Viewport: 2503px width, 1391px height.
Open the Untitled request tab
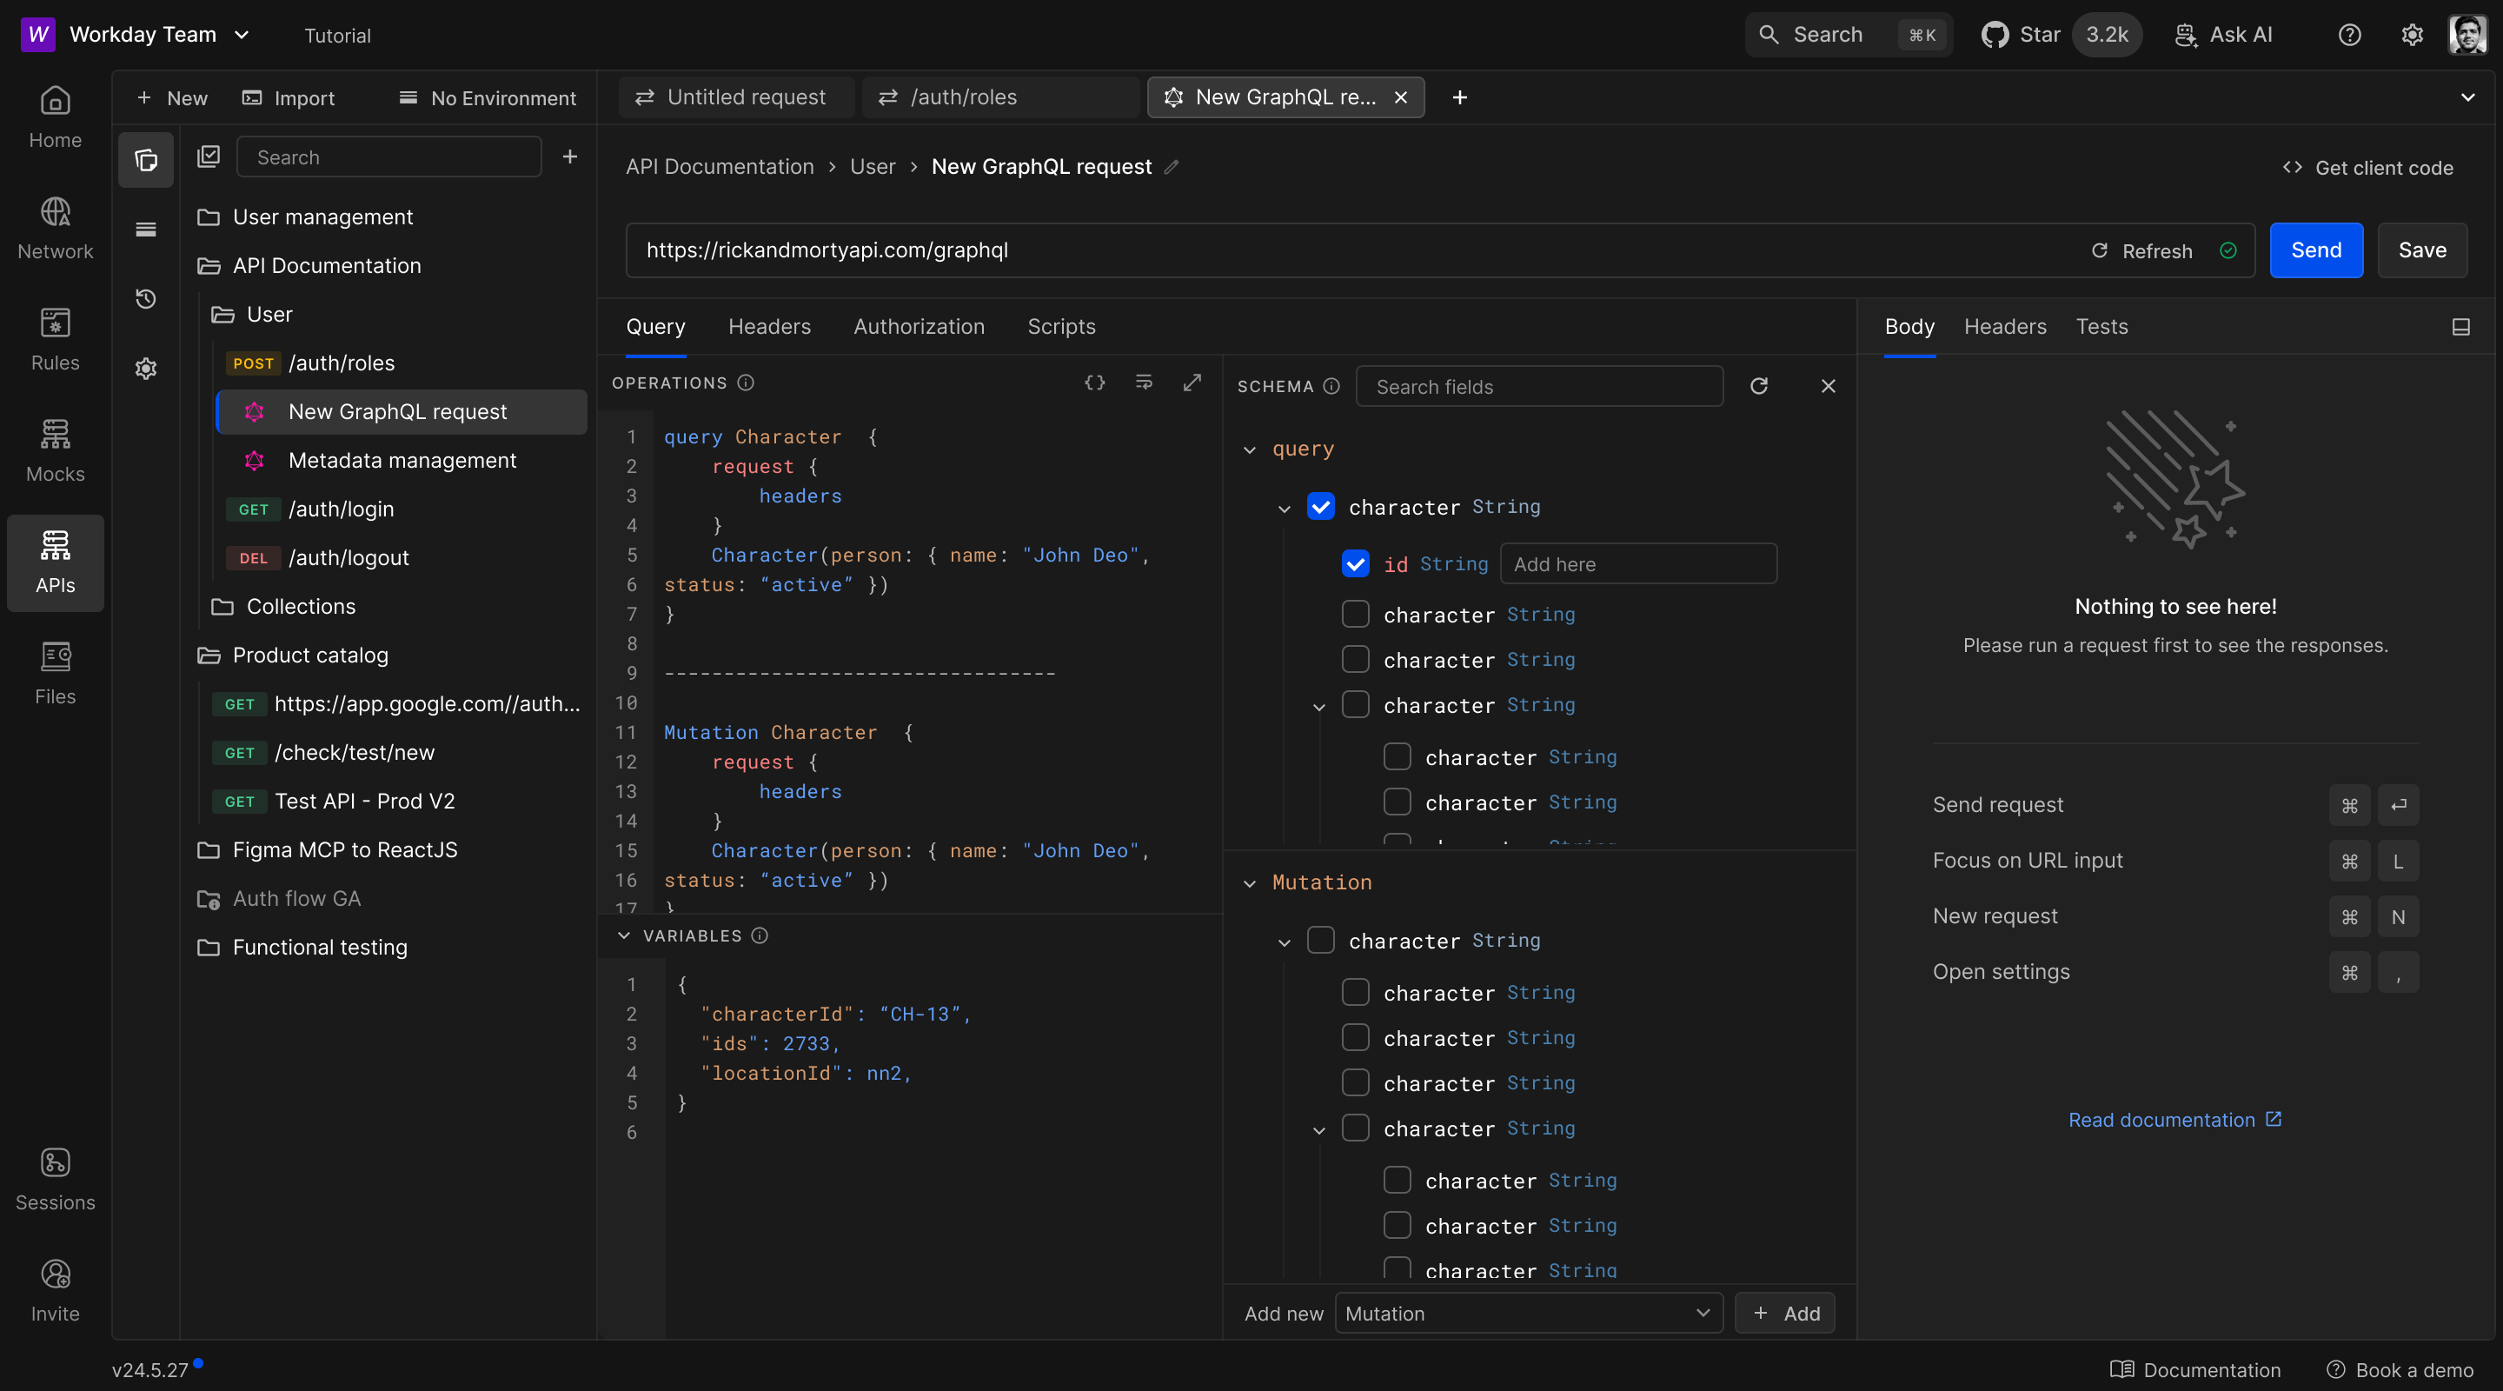735,97
